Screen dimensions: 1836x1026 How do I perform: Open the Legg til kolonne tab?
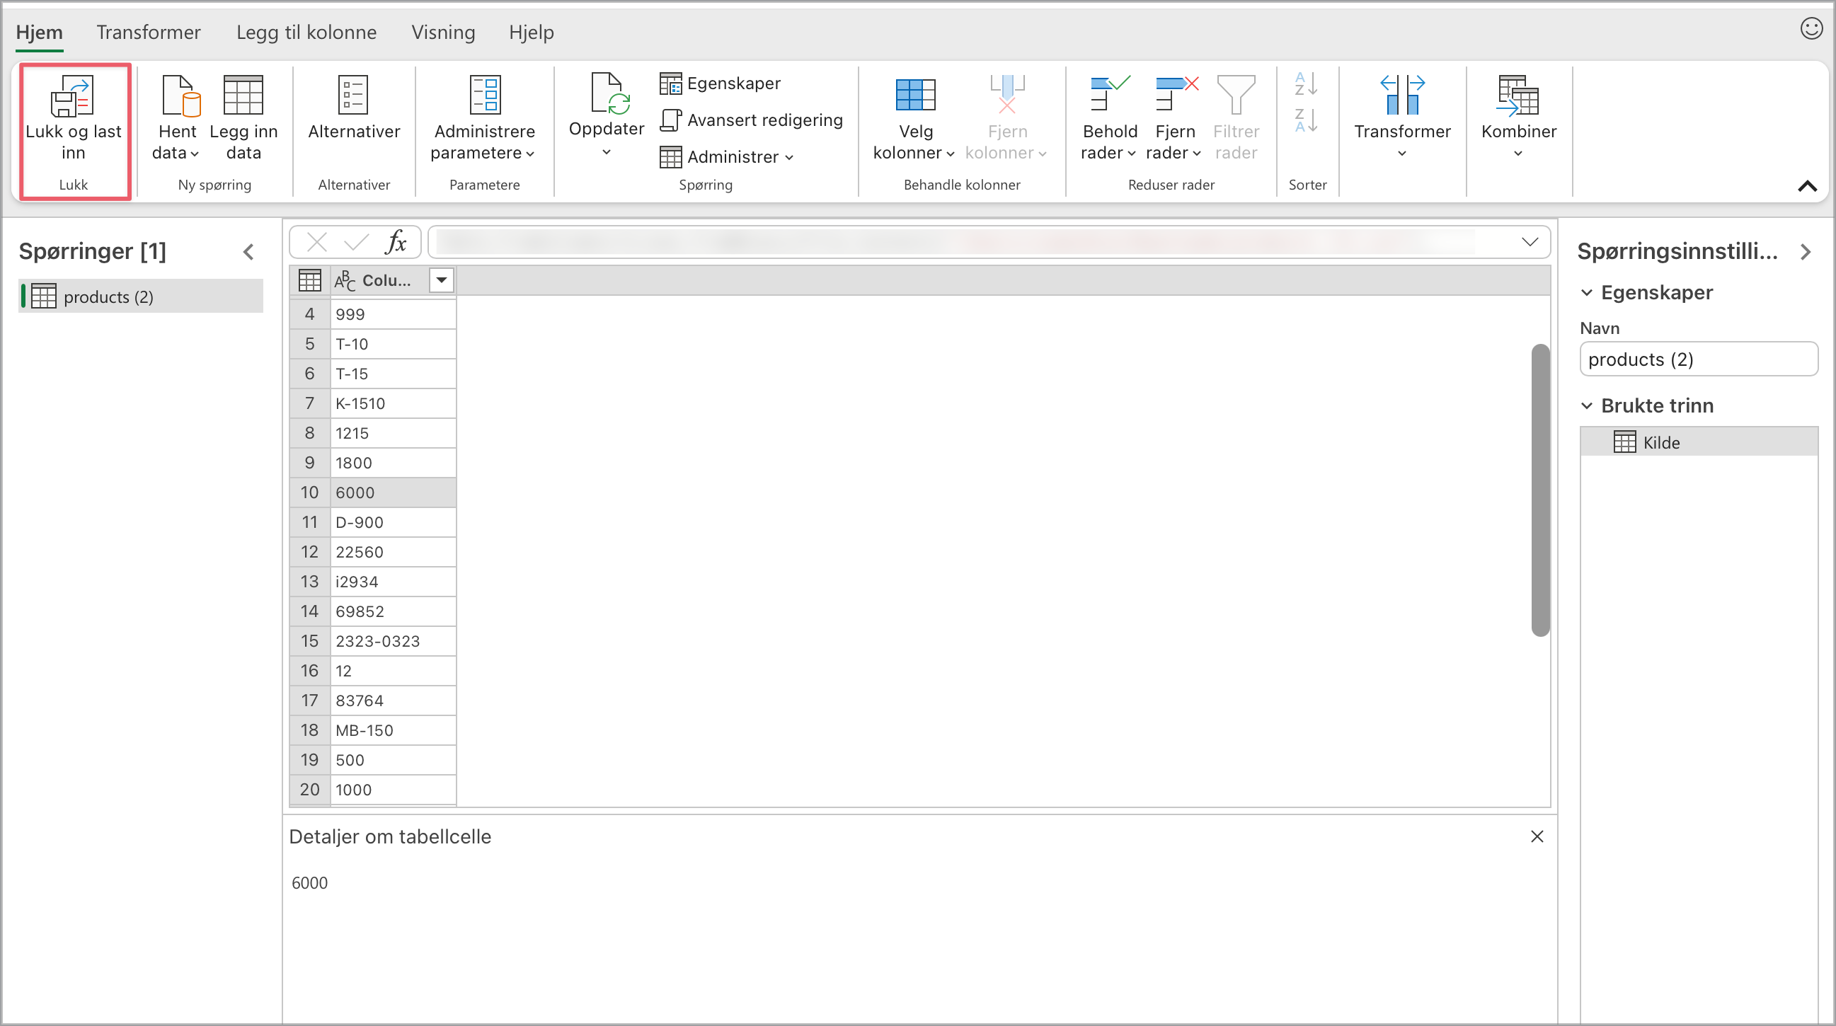tap(306, 32)
